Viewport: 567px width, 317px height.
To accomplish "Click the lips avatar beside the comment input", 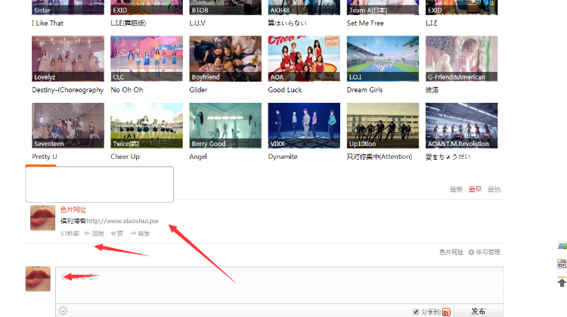I will point(38,278).
